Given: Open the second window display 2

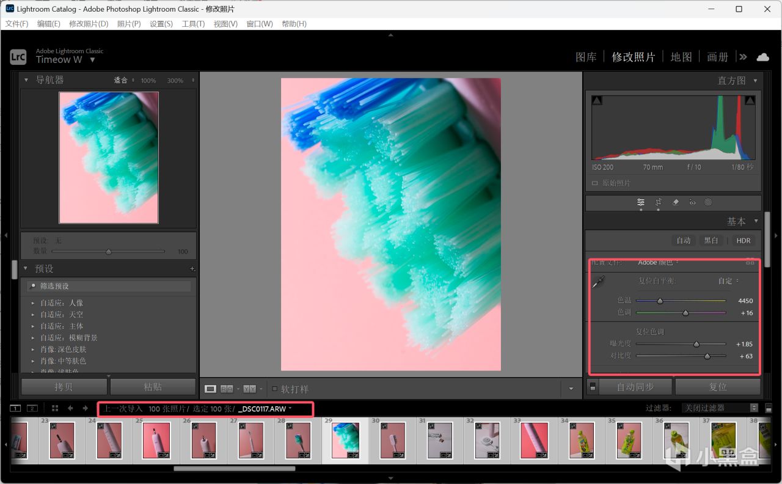Looking at the screenshot, I should click(32, 408).
